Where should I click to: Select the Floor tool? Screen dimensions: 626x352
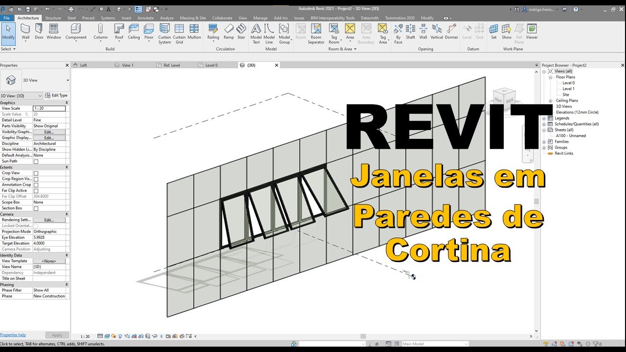point(149,31)
